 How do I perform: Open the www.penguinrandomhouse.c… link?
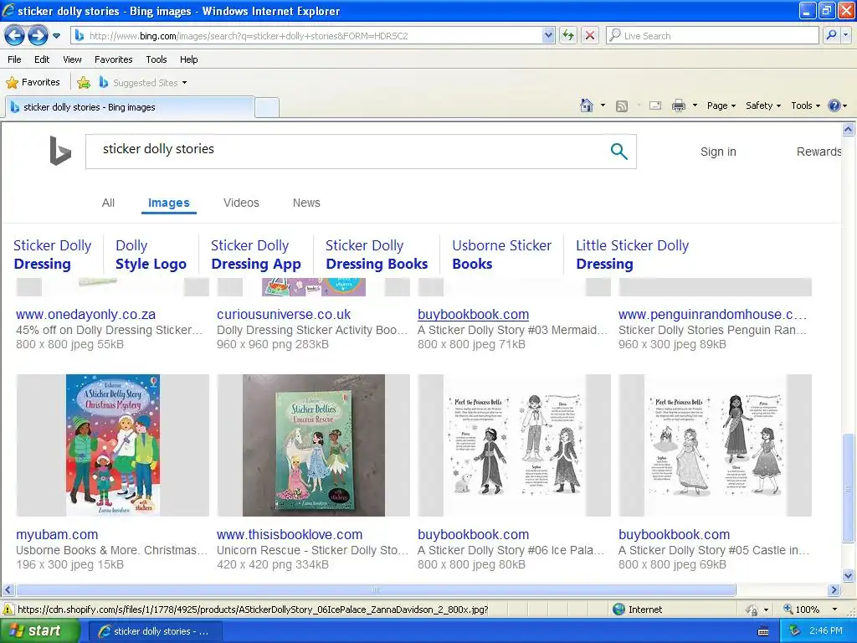tap(713, 315)
